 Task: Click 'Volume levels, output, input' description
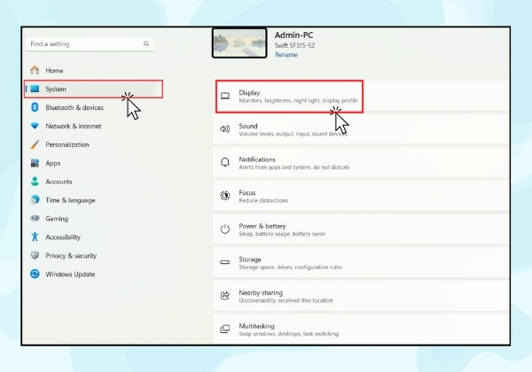click(x=293, y=134)
